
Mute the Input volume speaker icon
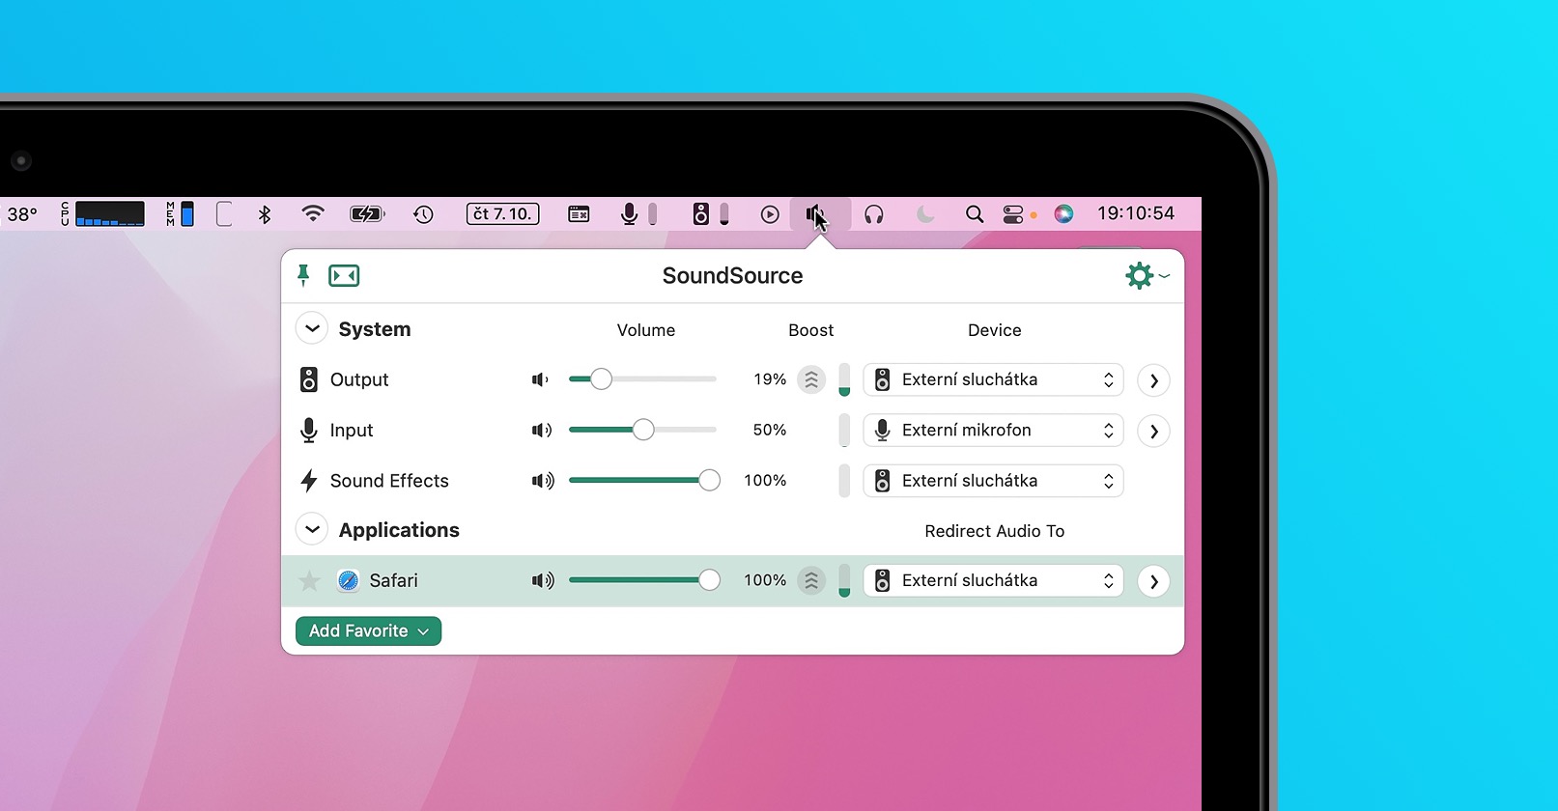(542, 430)
